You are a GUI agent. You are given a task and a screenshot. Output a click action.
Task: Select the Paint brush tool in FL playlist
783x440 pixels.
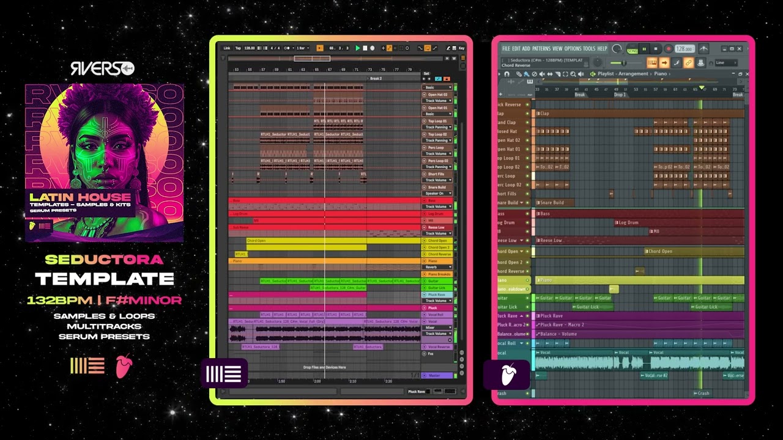tap(526, 74)
